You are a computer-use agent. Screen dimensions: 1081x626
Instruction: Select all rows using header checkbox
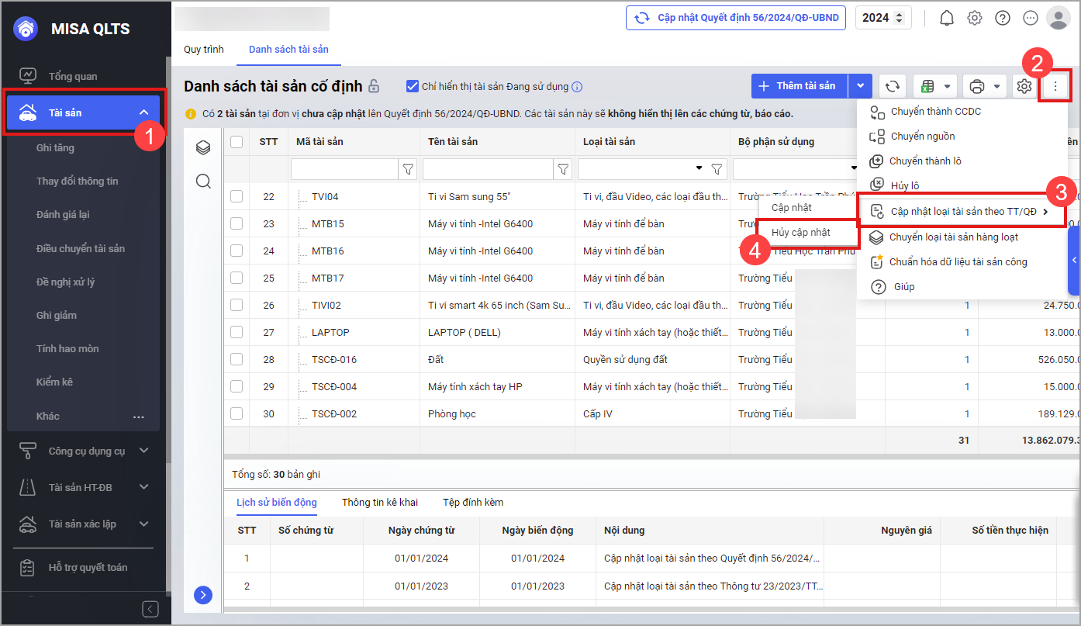click(237, 141)
